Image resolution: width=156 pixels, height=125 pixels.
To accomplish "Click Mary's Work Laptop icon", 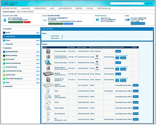I will click(48, 63).
